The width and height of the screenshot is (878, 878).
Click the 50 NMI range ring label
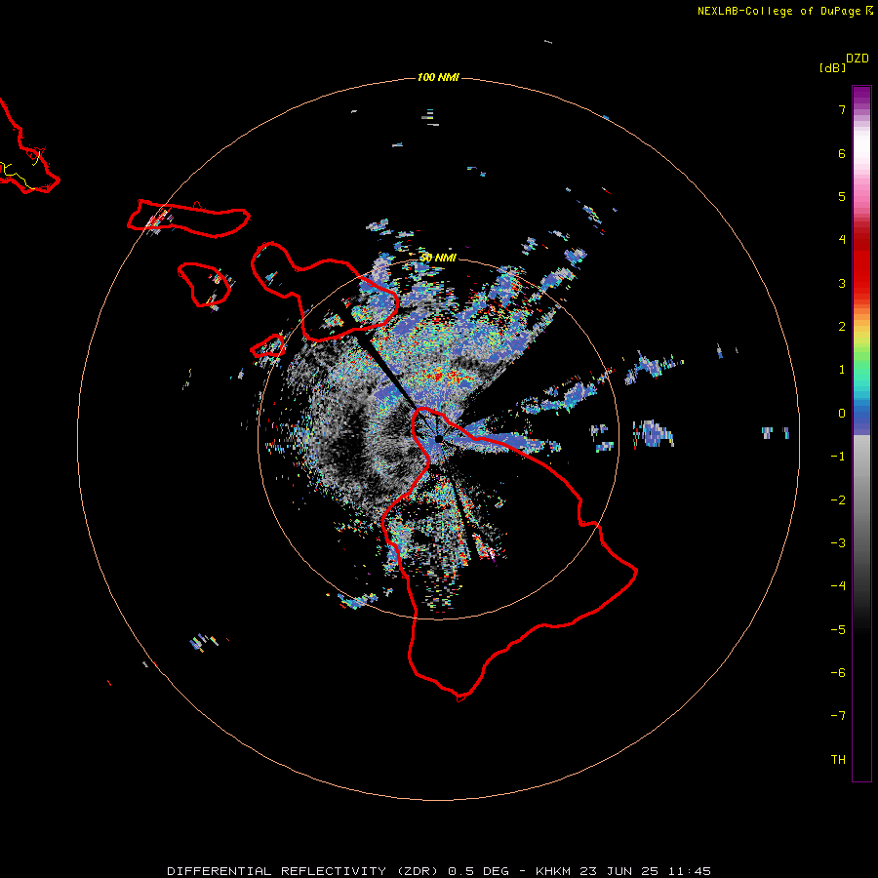438,258
